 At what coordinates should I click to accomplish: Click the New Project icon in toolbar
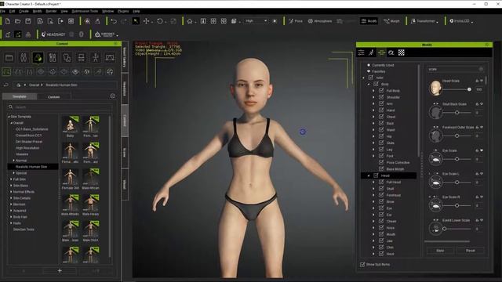click(8, 21)
